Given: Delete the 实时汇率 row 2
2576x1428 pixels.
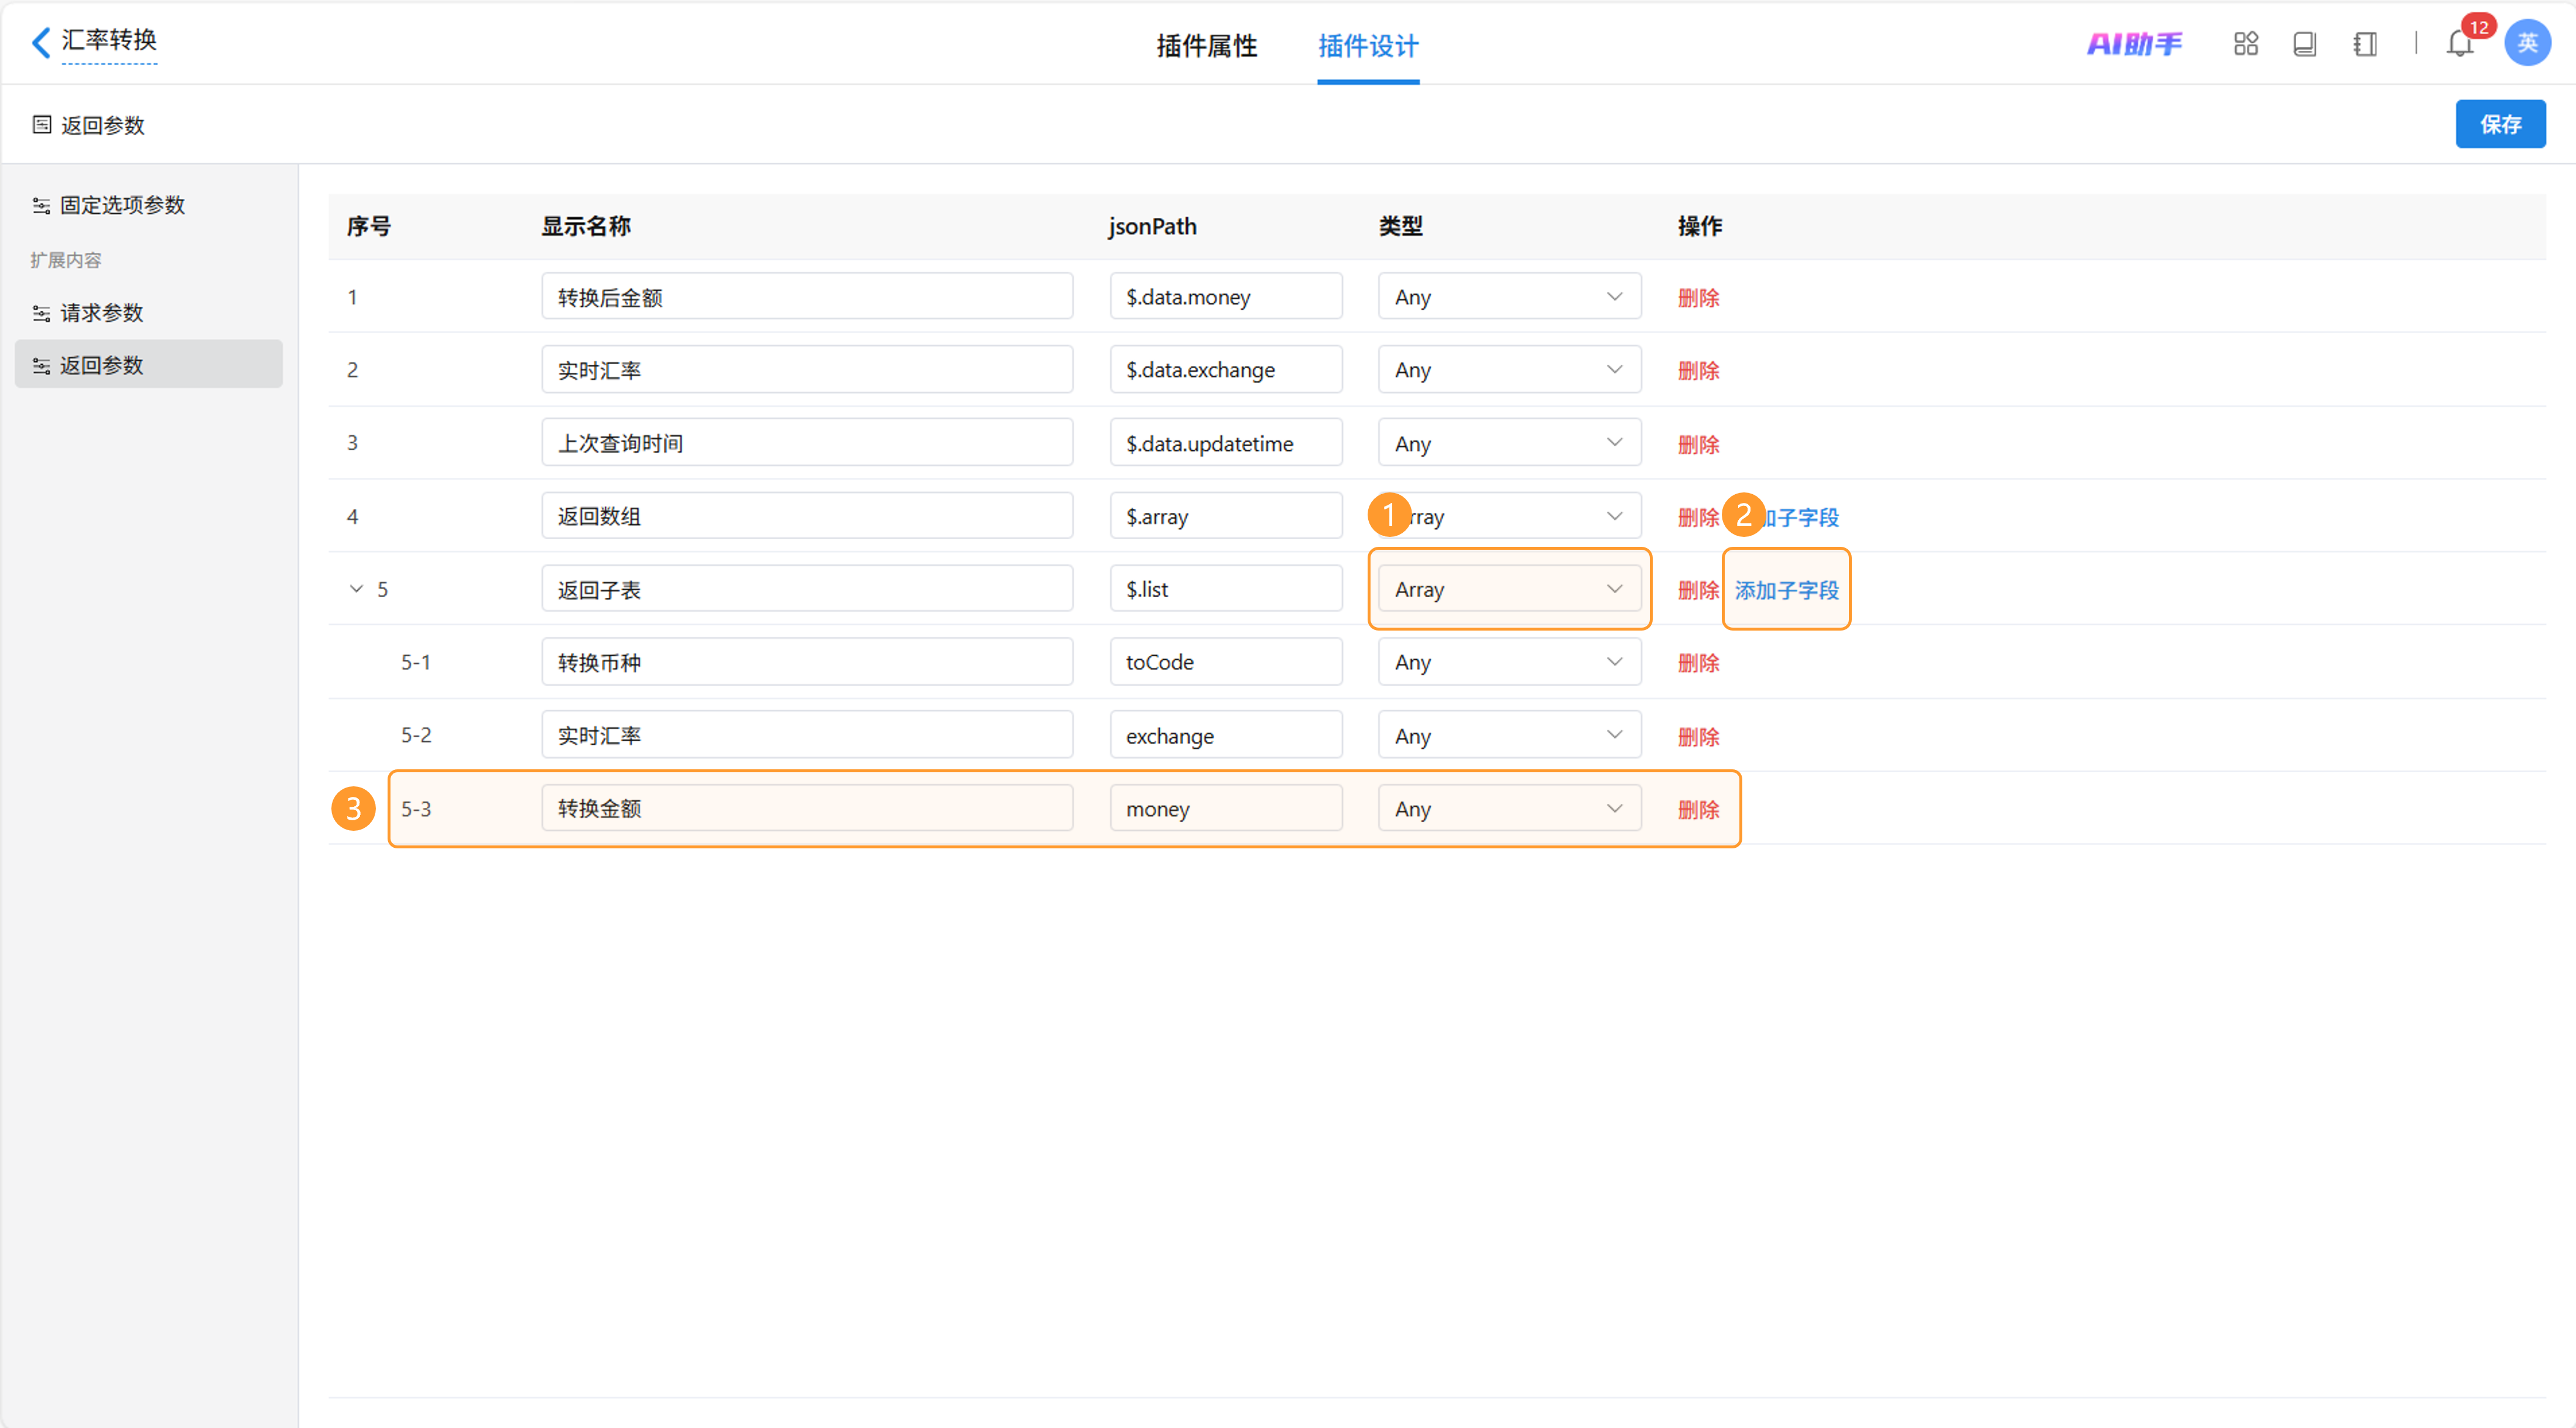Looking at the screenshot, I should [1698, 370].
